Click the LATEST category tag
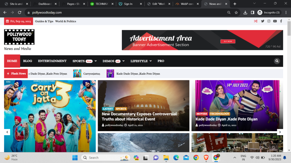The height and width of the screenshot is (163, 291). (108, 109)
